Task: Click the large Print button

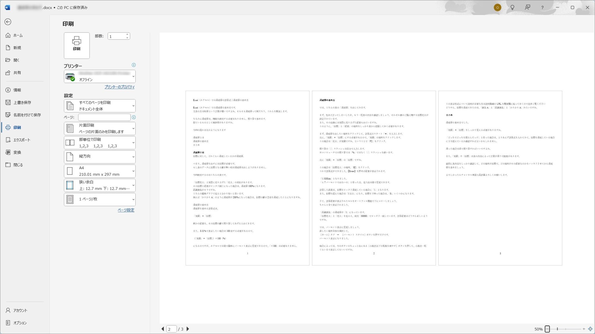Action: pos(77,45)
